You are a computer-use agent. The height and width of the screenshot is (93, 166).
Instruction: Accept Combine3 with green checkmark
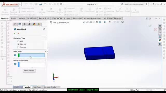pos(15,33)
